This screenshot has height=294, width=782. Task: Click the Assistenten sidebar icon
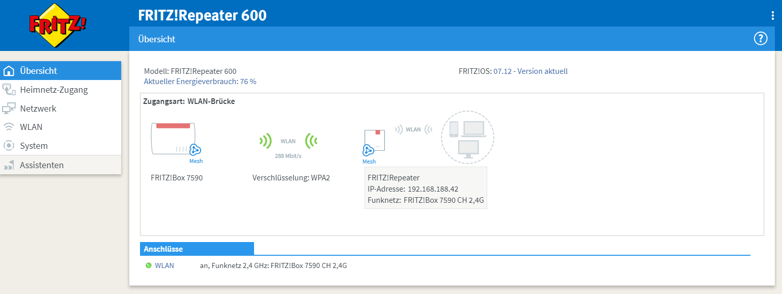(x=9, y=165)
